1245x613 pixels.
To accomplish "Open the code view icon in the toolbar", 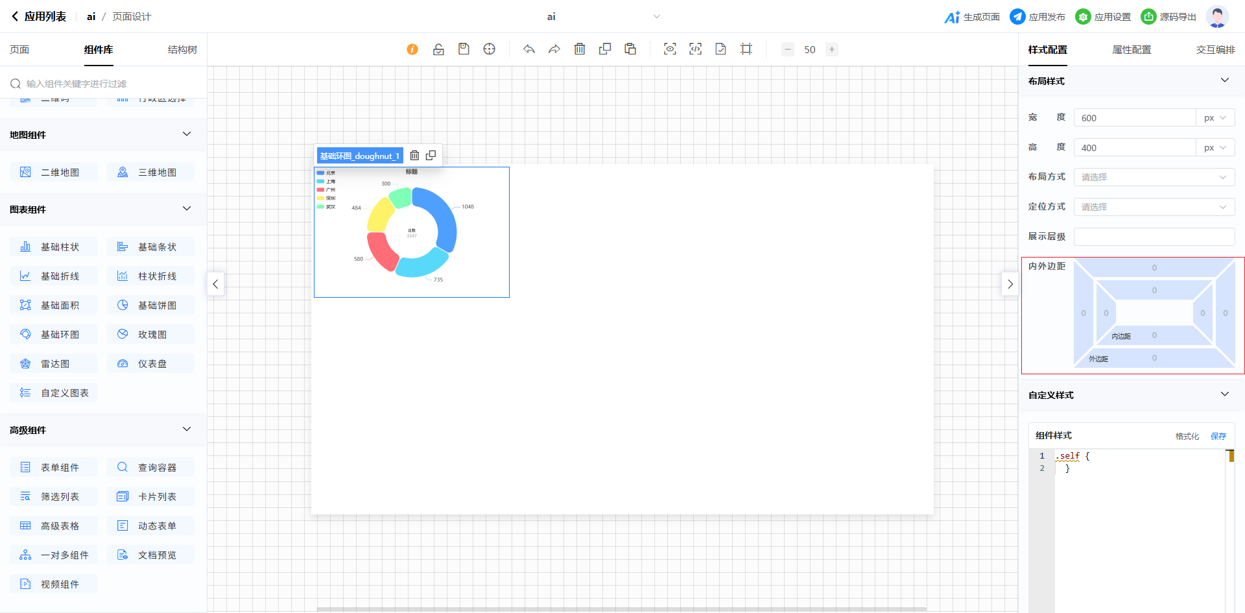I will pyautogui.click(x=695, y=49).
